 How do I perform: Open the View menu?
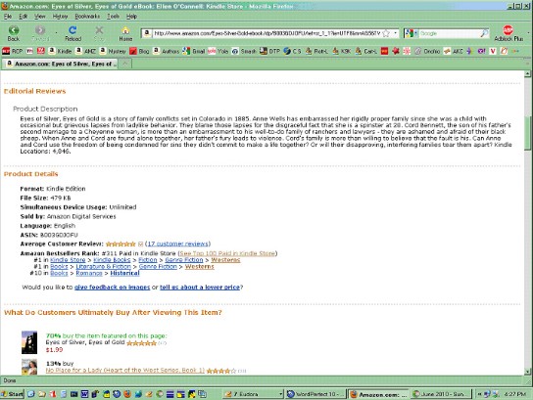point(40,16)
